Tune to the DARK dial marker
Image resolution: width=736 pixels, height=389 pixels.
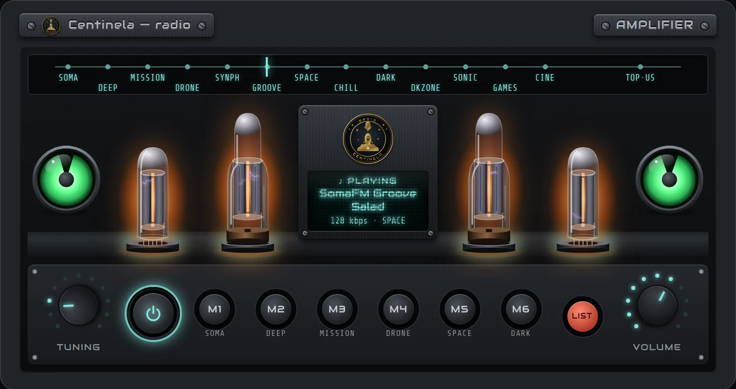click(386, 67)
